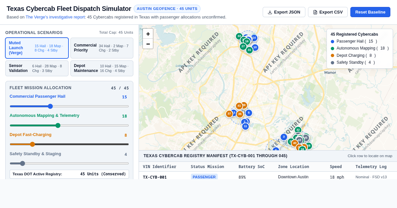397x208 pixels.
Task: Open The Verge's investigative report link
Action: (56, 17)
